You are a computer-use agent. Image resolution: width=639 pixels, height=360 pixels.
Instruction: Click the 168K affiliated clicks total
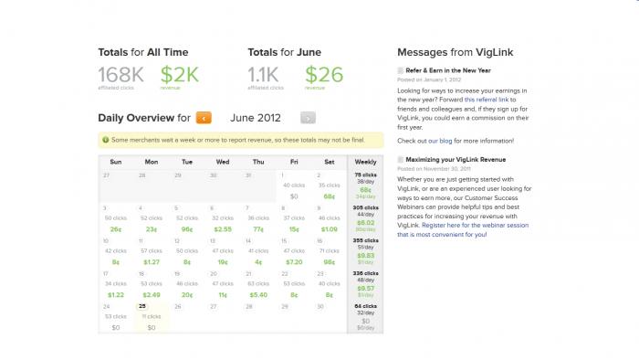click(x=121, y=75)
